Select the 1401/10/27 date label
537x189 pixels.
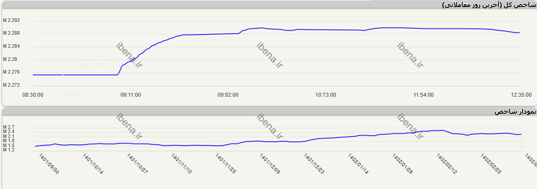coord(137,164)
